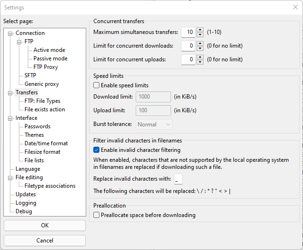
Task: Increase concurrent uploads limit with up arrow
Action: click(200, 57)
